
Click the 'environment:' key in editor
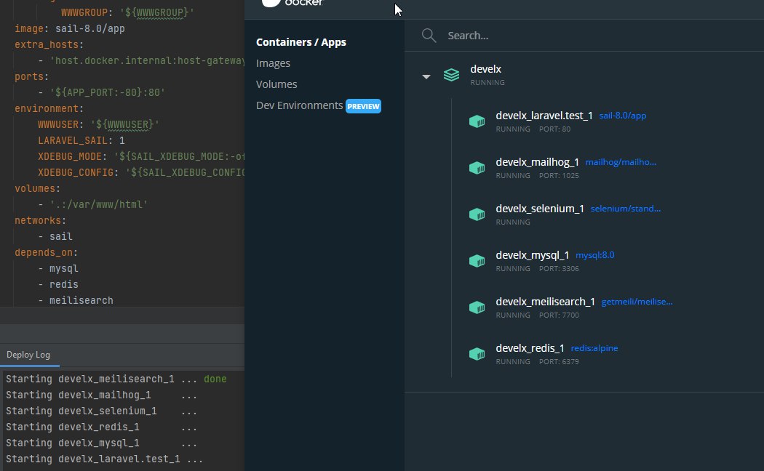[x=49, y=108]
